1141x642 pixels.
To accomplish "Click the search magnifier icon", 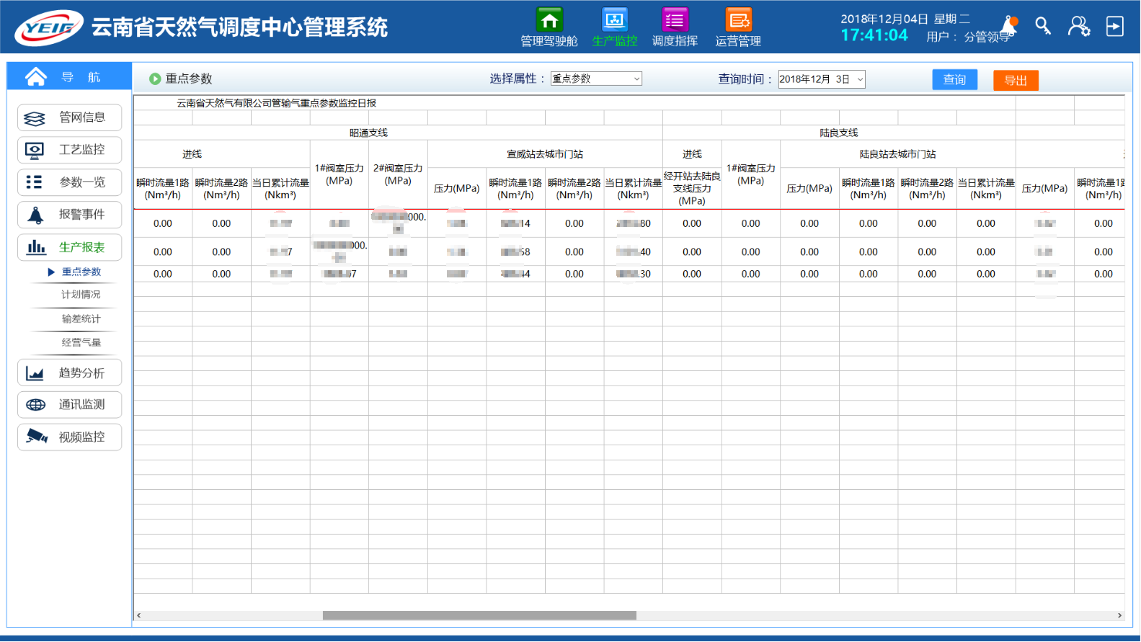I will pos(1043,27).
